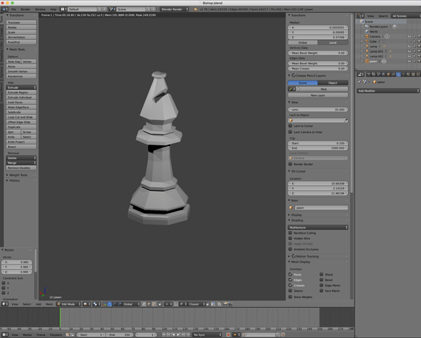421x338 pixels.
Task: Click the outliner editor type icon
Action: tap(360, 16)
